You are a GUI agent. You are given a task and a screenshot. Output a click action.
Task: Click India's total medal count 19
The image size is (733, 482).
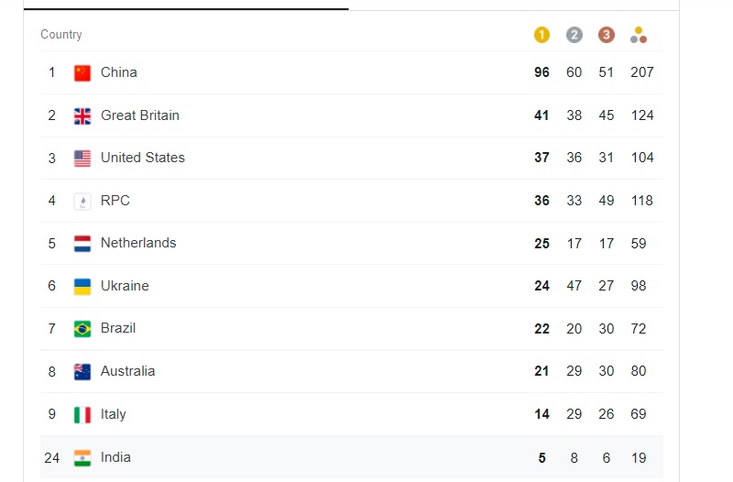(639, 457)
